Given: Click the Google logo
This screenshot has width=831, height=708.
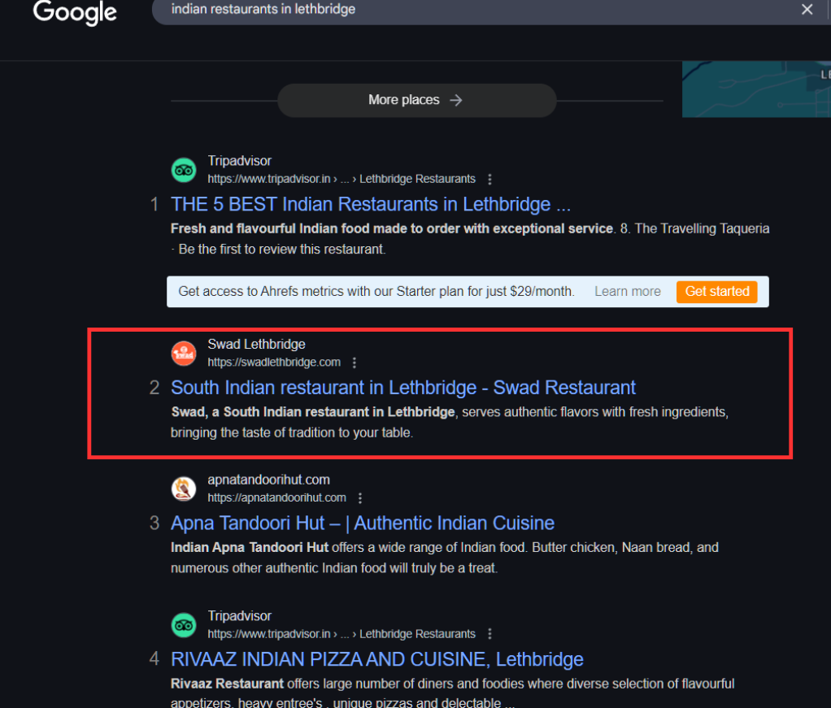Looking at the screenshot, I should tap(75, 12).
